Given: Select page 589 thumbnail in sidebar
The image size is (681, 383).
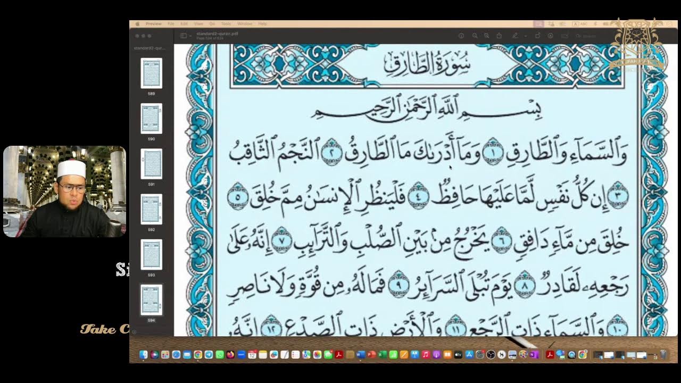Looking at the screenshot, I should coord(151,73).
